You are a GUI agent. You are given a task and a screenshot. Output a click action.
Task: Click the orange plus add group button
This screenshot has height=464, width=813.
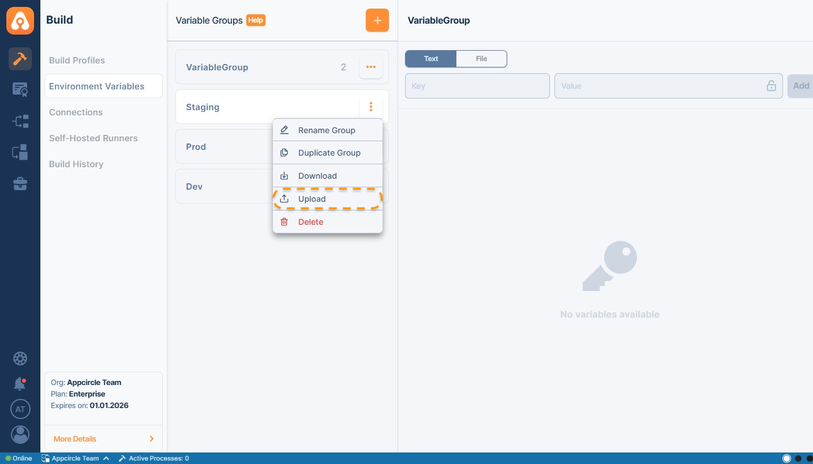[x=377, y=21]
